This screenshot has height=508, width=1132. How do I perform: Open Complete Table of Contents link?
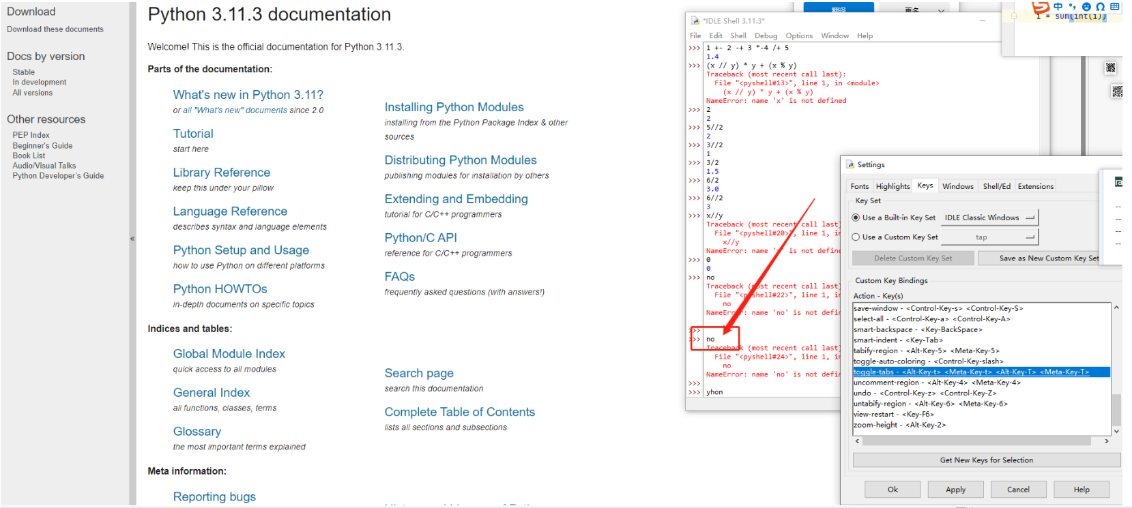(x=460, y=412)
